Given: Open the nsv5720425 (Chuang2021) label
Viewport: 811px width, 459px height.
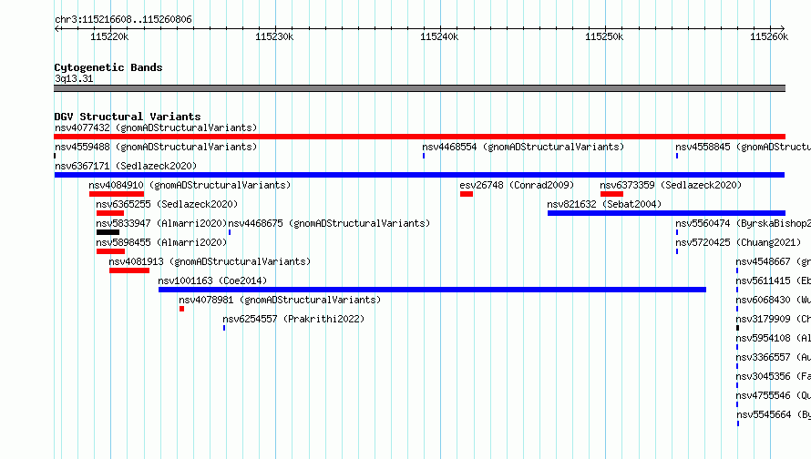Looking at the screenshot, I should (738, 242).
